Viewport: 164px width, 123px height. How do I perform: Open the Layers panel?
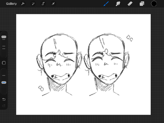pos(142,4)
